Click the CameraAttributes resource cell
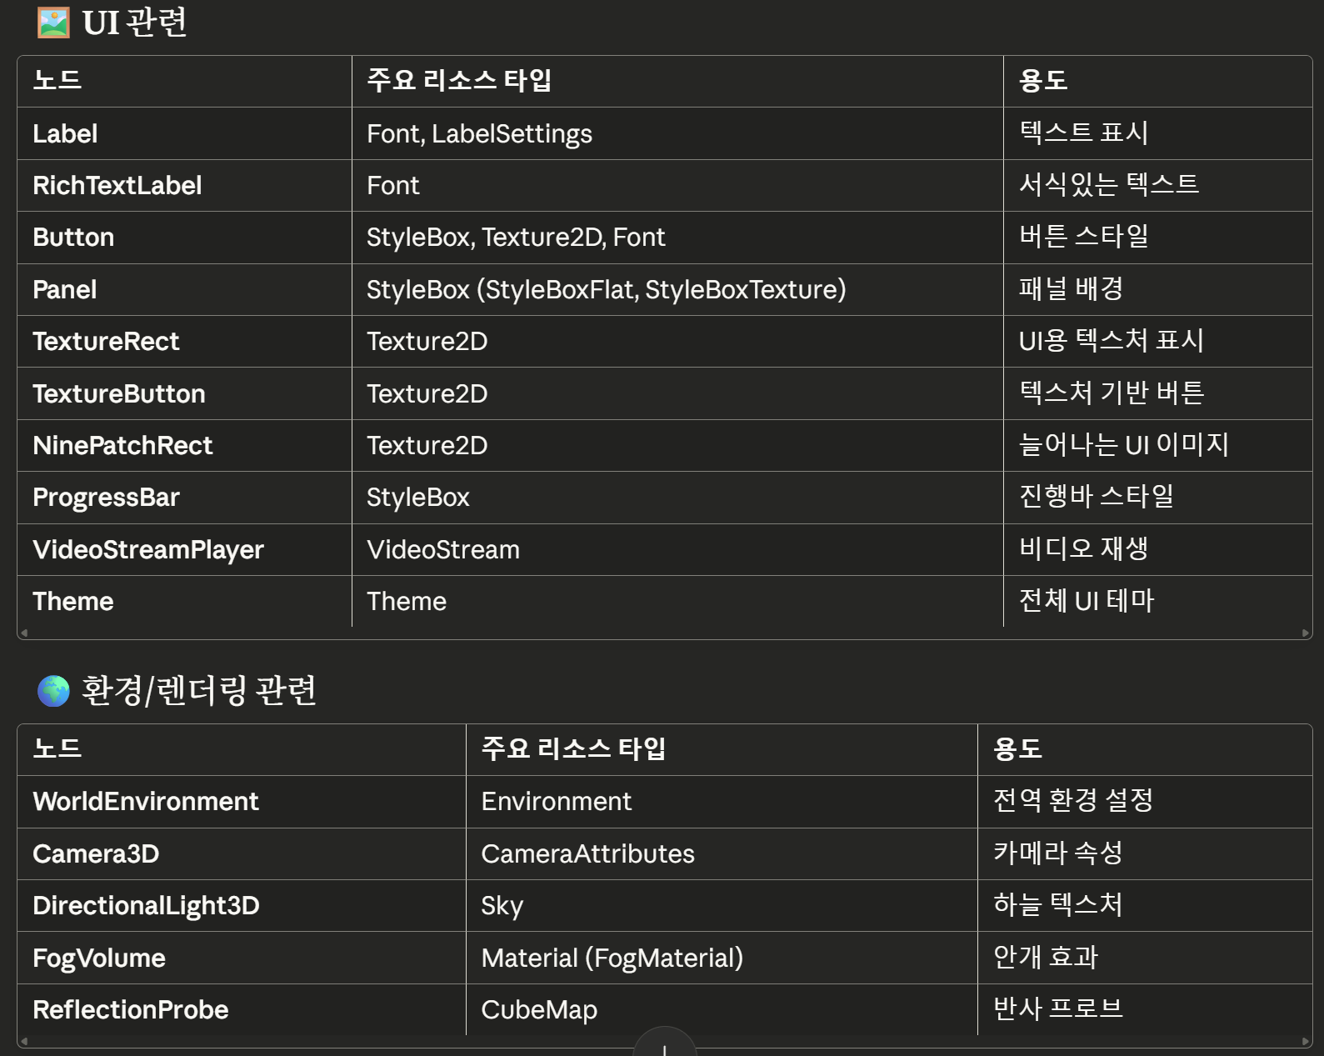 tap(587, 854)
